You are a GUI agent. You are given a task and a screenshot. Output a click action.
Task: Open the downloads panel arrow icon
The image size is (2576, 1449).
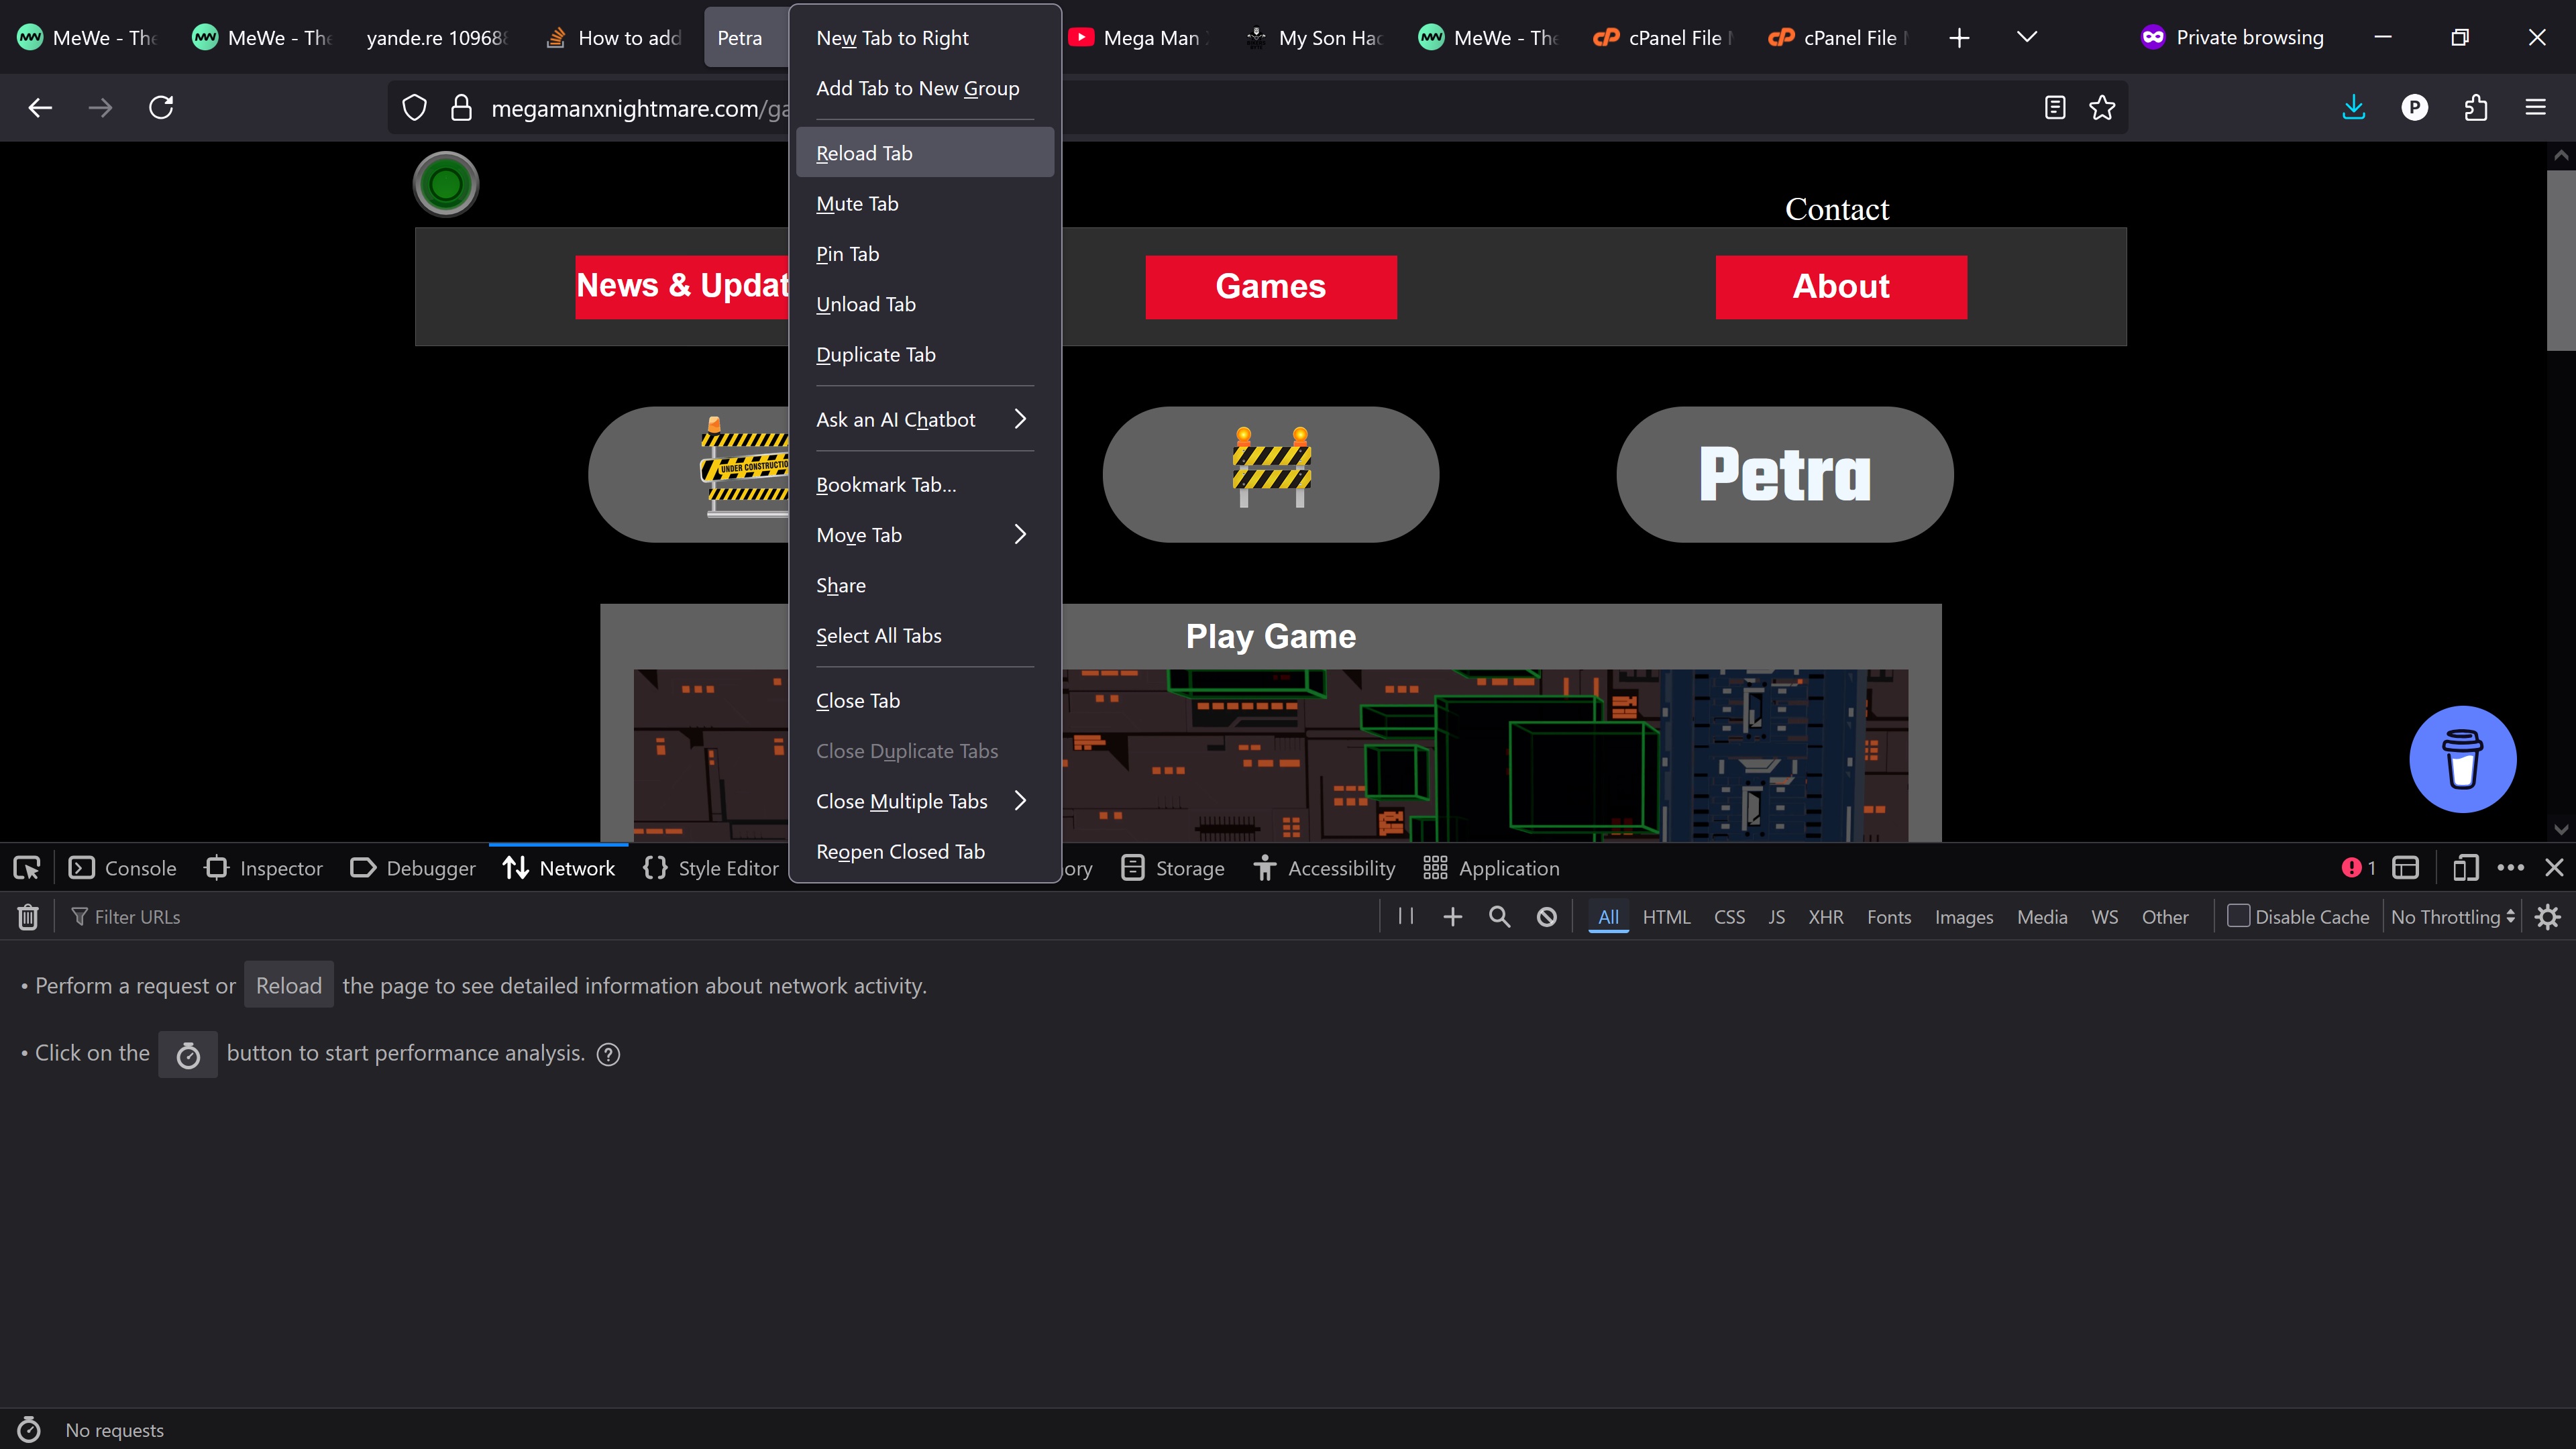(x=2354, y=107)
